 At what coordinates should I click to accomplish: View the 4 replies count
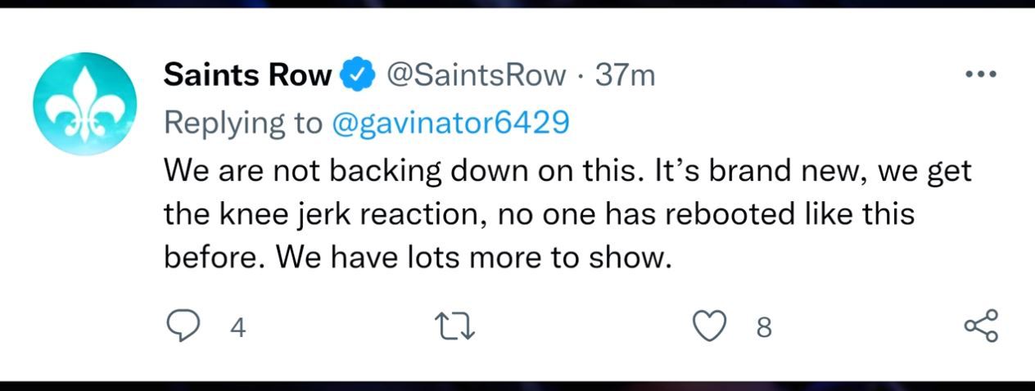237,328
